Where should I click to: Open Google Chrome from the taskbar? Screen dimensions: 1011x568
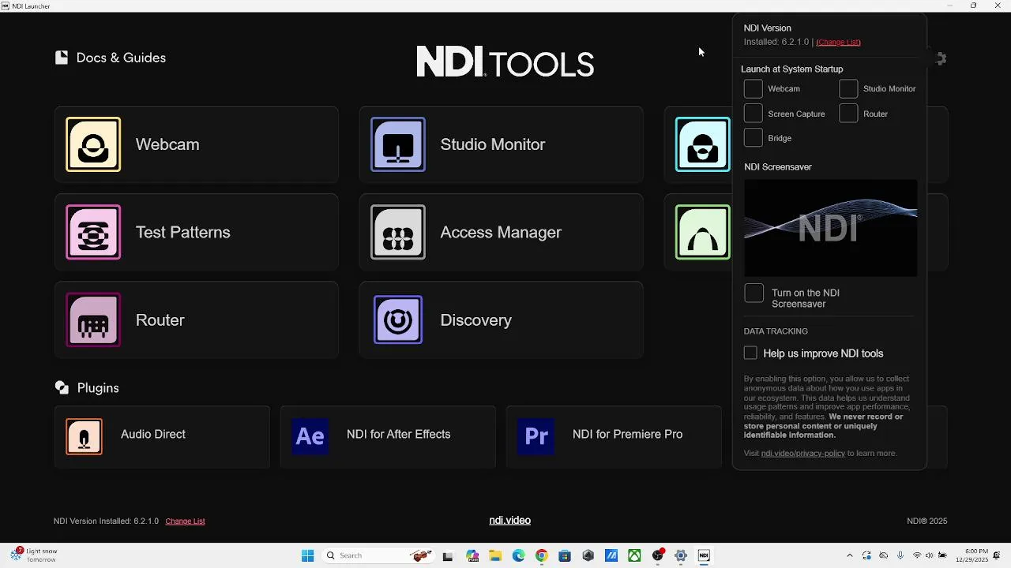coord(541,555)
